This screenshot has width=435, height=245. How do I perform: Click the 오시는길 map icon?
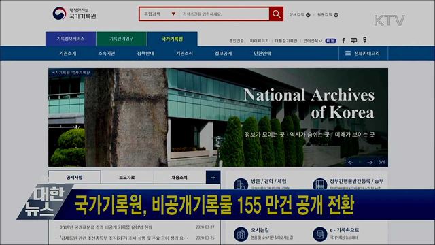coord(241,234)
